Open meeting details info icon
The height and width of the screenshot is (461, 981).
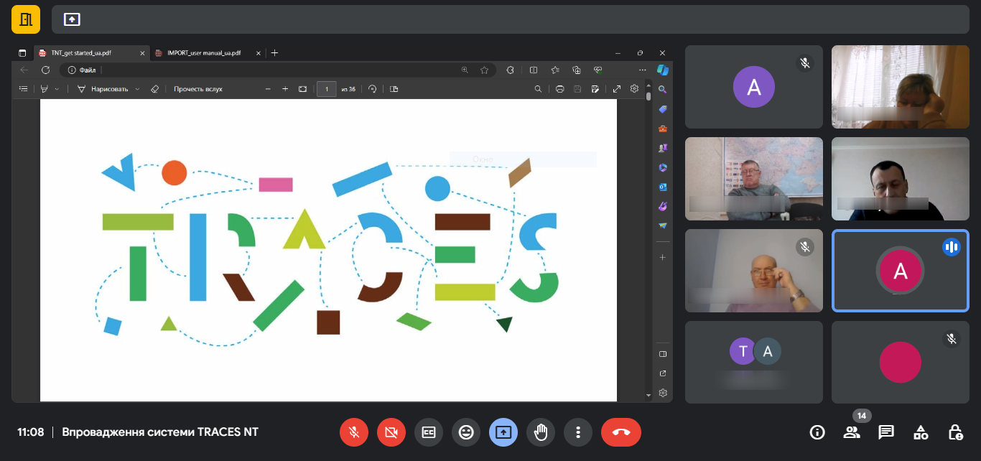click(817, 432)
